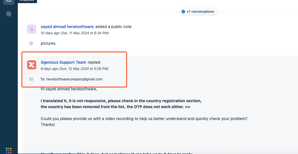298x154 pixels.
Task: Click the note text 'pictures'
Action: coord(48,43)
